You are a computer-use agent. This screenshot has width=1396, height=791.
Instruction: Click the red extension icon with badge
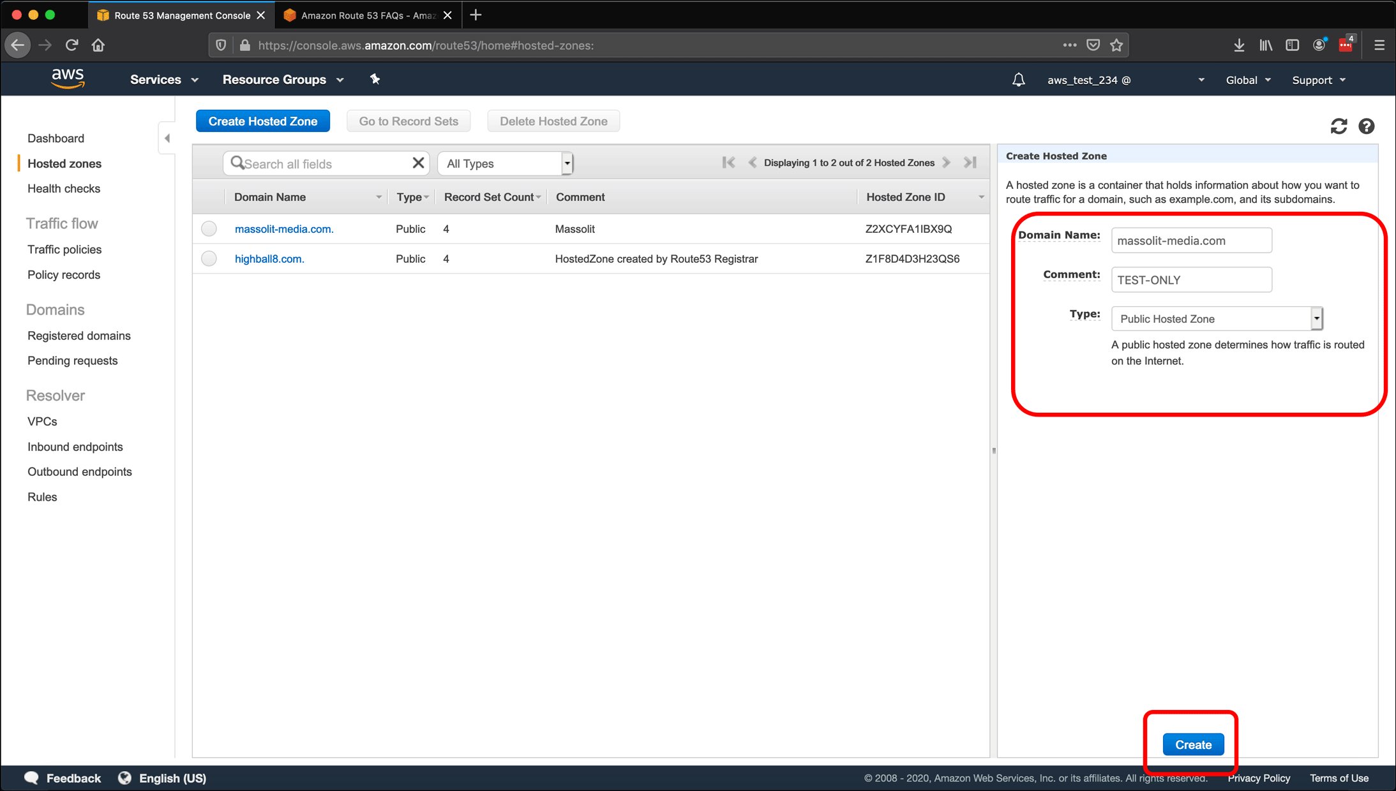[1346, 44]
